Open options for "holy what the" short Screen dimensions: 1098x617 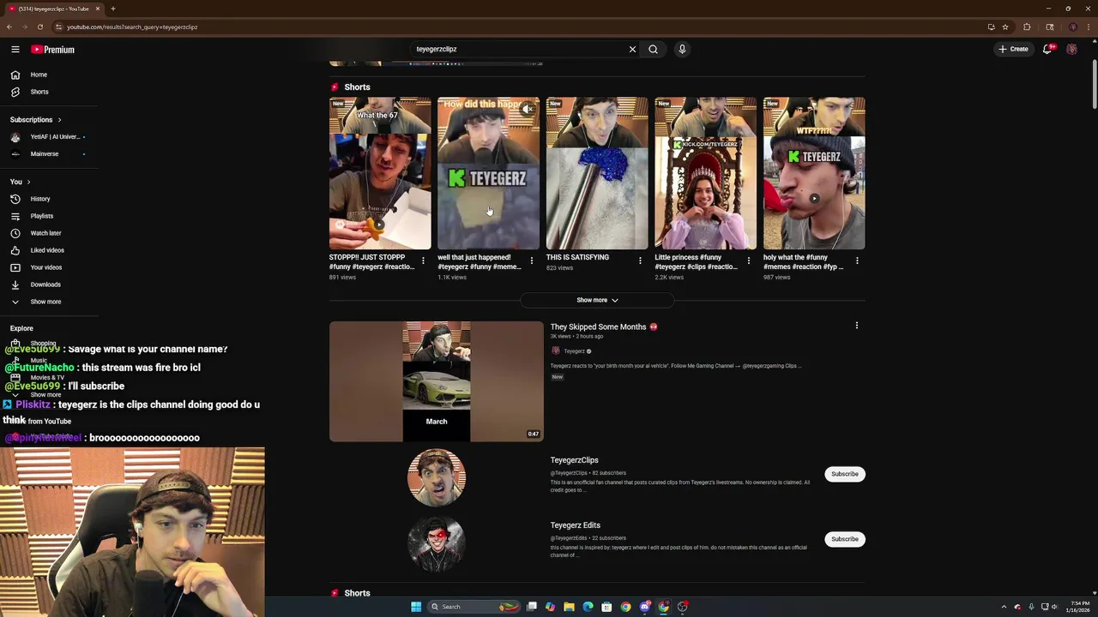[x=857, y=261]
